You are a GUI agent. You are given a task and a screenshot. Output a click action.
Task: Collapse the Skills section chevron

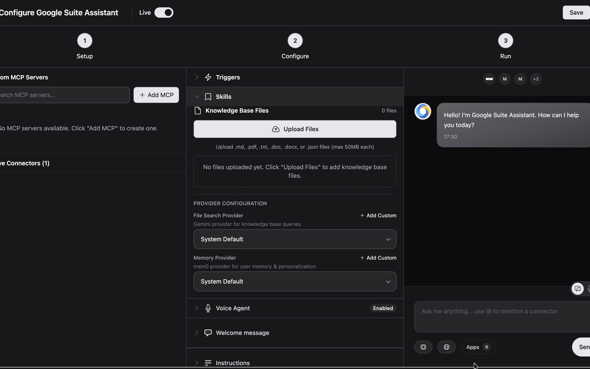tap(197, 97)
